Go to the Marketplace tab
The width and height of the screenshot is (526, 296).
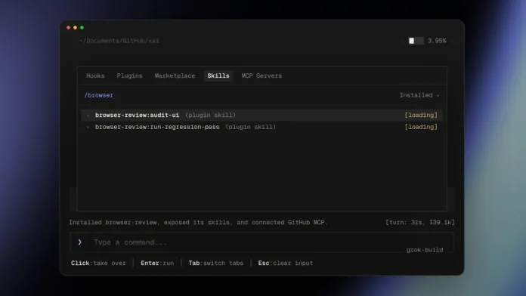(x=175, y=76)
